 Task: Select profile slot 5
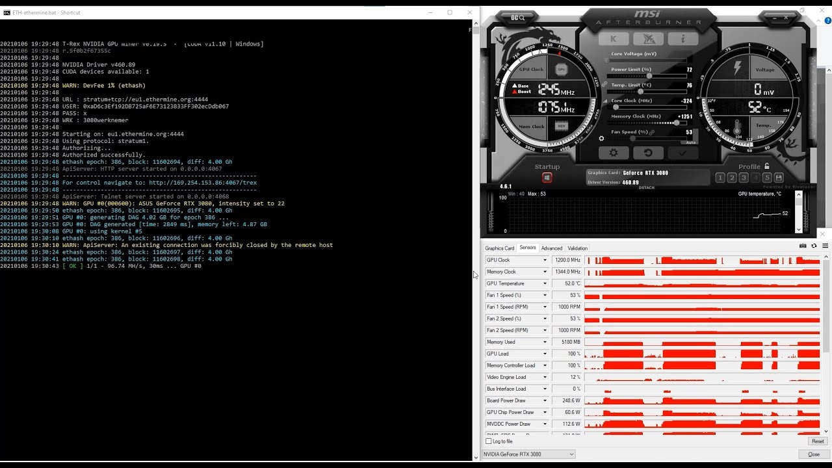tap(767, 178)
